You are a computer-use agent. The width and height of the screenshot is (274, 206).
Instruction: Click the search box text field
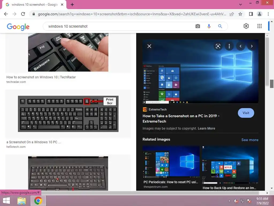point(119,26)
